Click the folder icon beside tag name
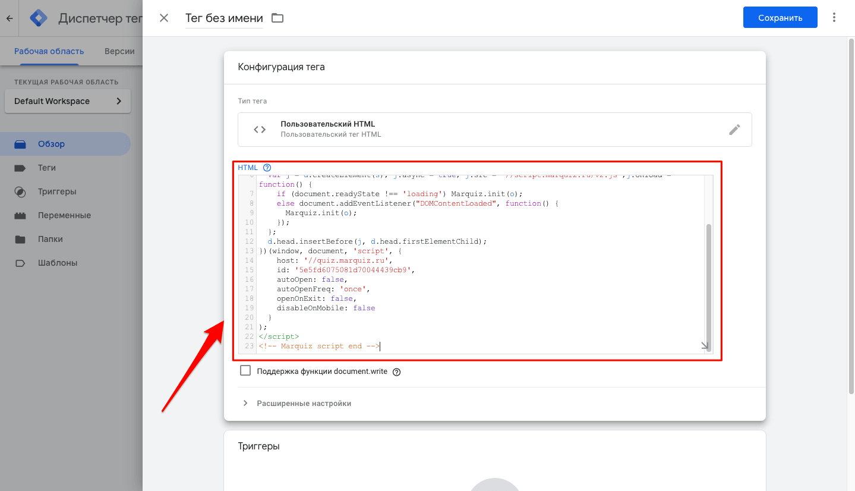Image resolution: width=855 pixels, height=491 pixels. [277, 18]
